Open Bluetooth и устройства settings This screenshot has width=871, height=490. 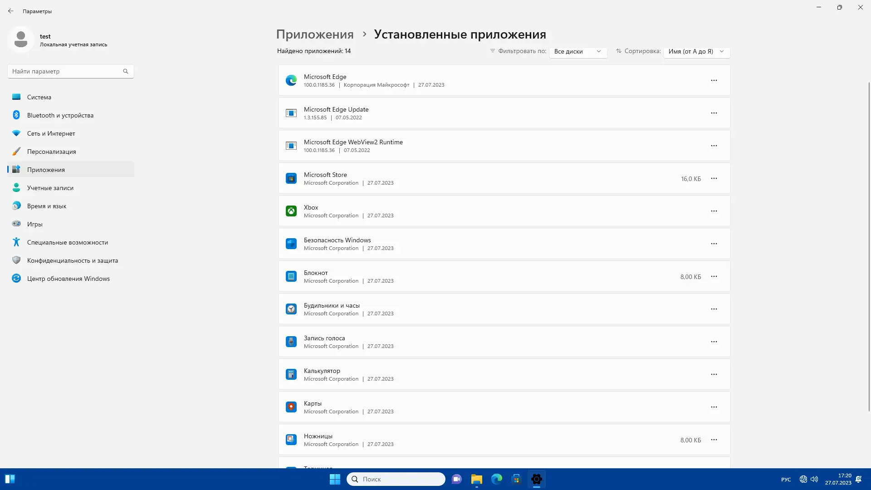point(59,115)
